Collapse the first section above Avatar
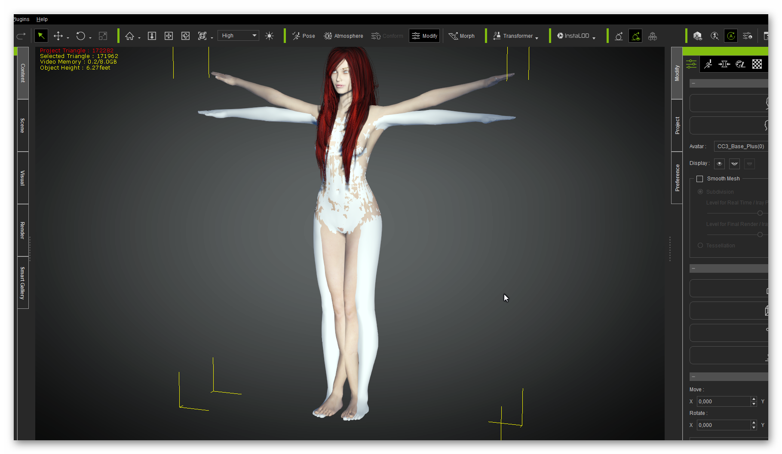The height and width of the screenshot is (454, 782). click(693, 83)
